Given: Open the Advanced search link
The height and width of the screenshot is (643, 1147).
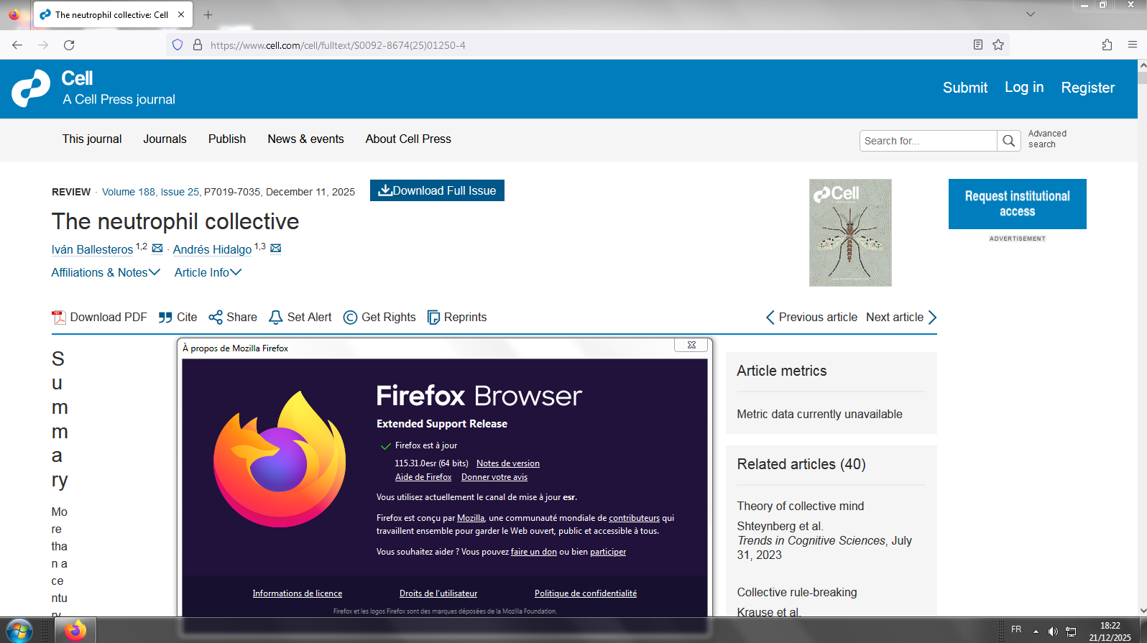Looking at the screenshot, I should tap(1047, 139).
